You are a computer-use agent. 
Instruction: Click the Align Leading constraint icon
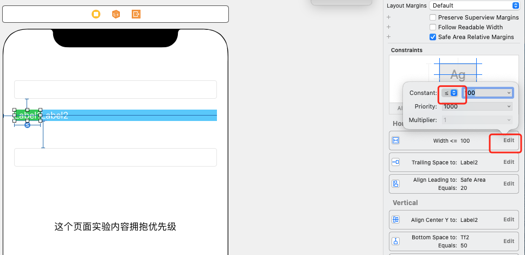395,183
